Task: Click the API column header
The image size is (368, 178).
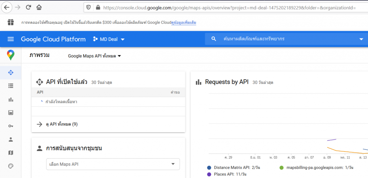Action: [40, 92]
